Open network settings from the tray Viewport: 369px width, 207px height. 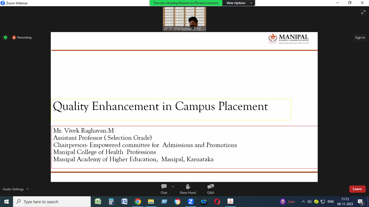pos(323,202)
